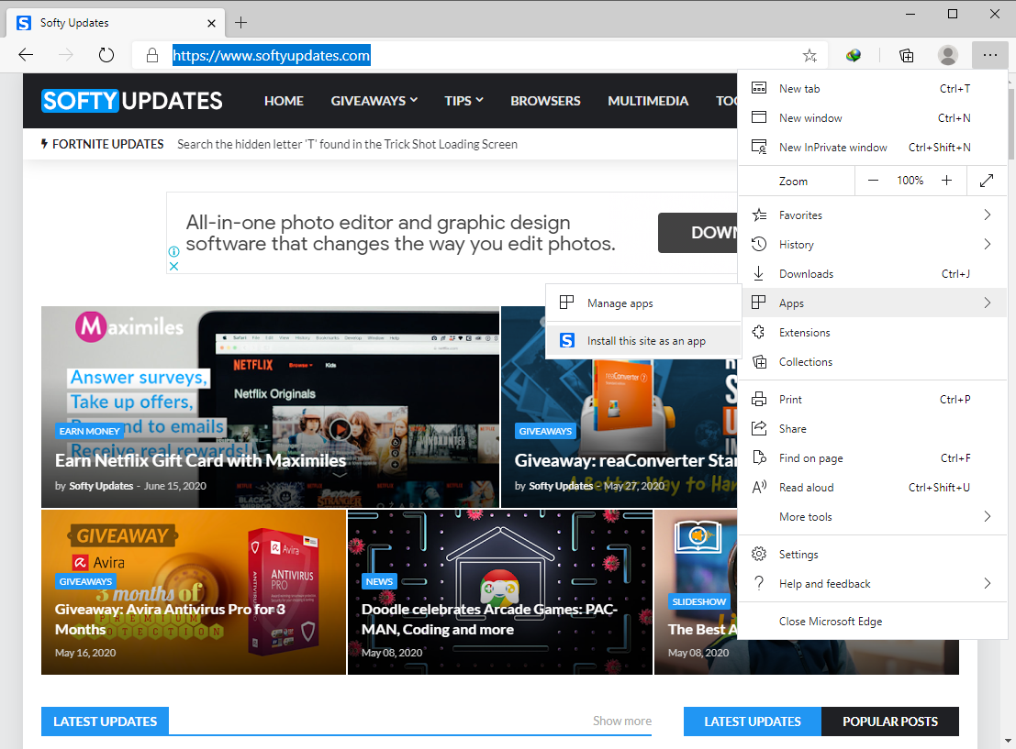Add page to favorites with star icon
The width and height of the screenshot is (1016, 749).
(809, 56)
